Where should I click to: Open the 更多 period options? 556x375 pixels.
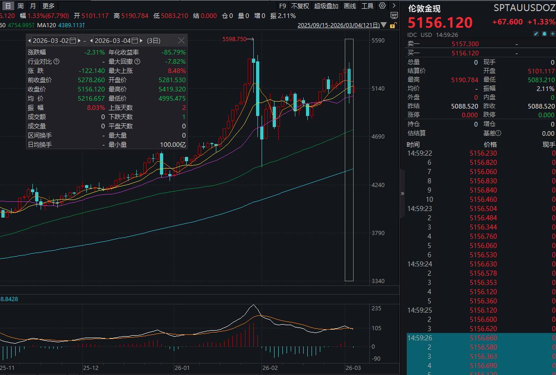48,6
